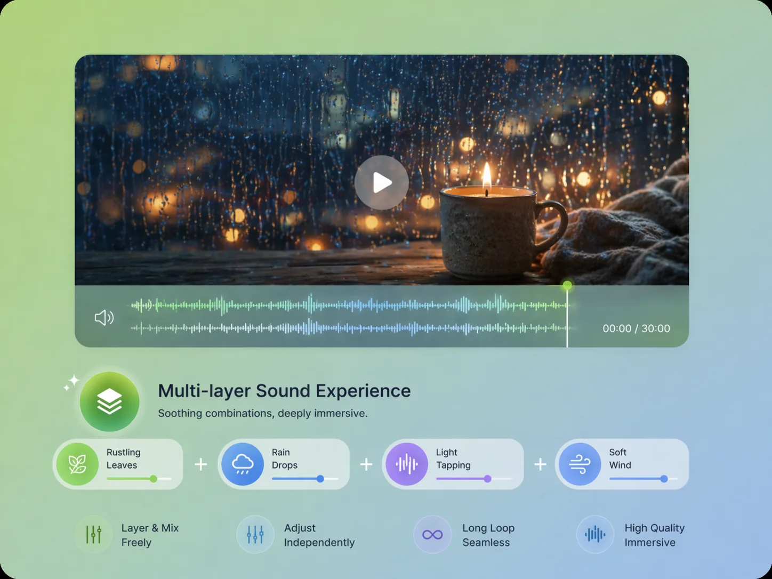The image size is (772, 579).
Task: Open the Rain Drops layer card
Action: click(284, 463)
